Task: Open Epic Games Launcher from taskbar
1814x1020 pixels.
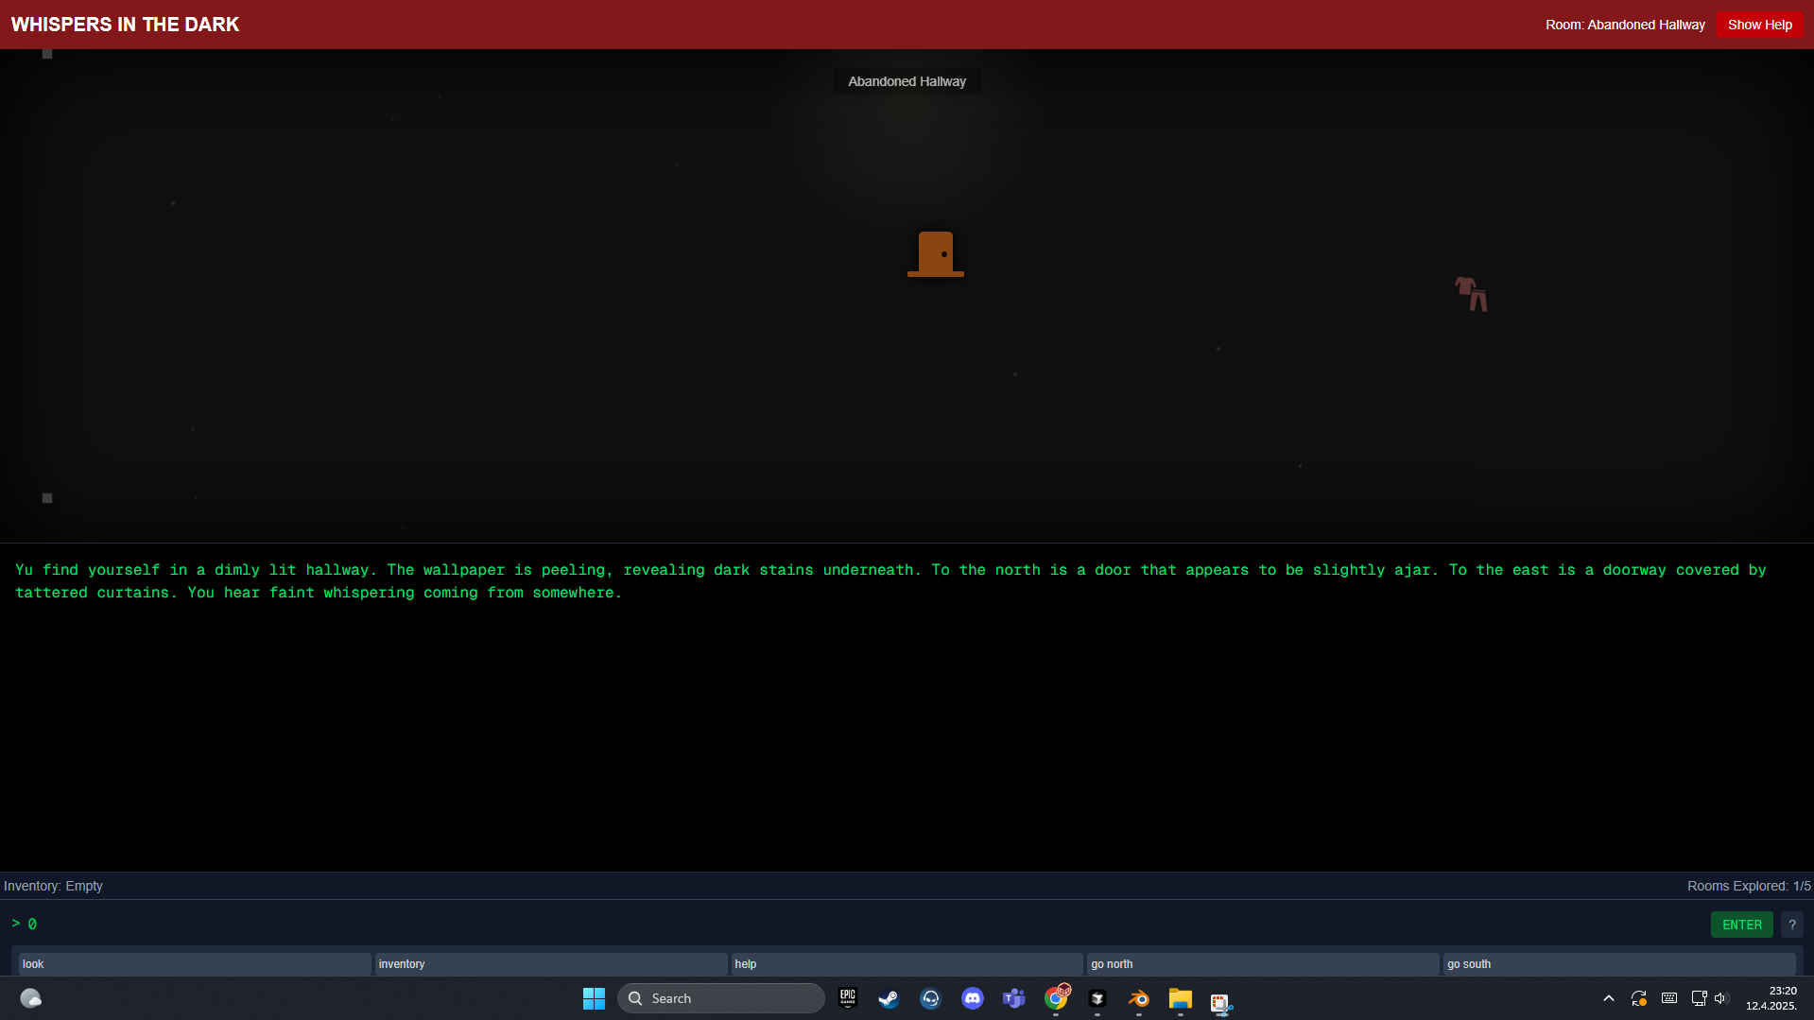Action: point(848,998)
